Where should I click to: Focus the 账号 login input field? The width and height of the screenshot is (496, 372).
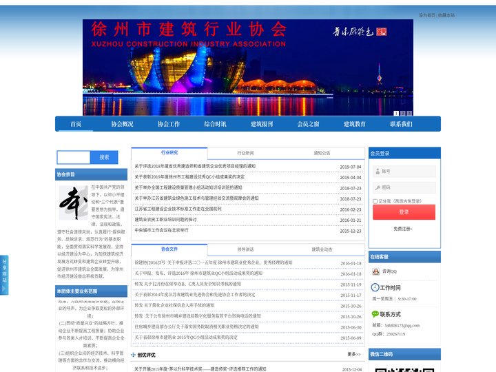[x=404, y=172]
